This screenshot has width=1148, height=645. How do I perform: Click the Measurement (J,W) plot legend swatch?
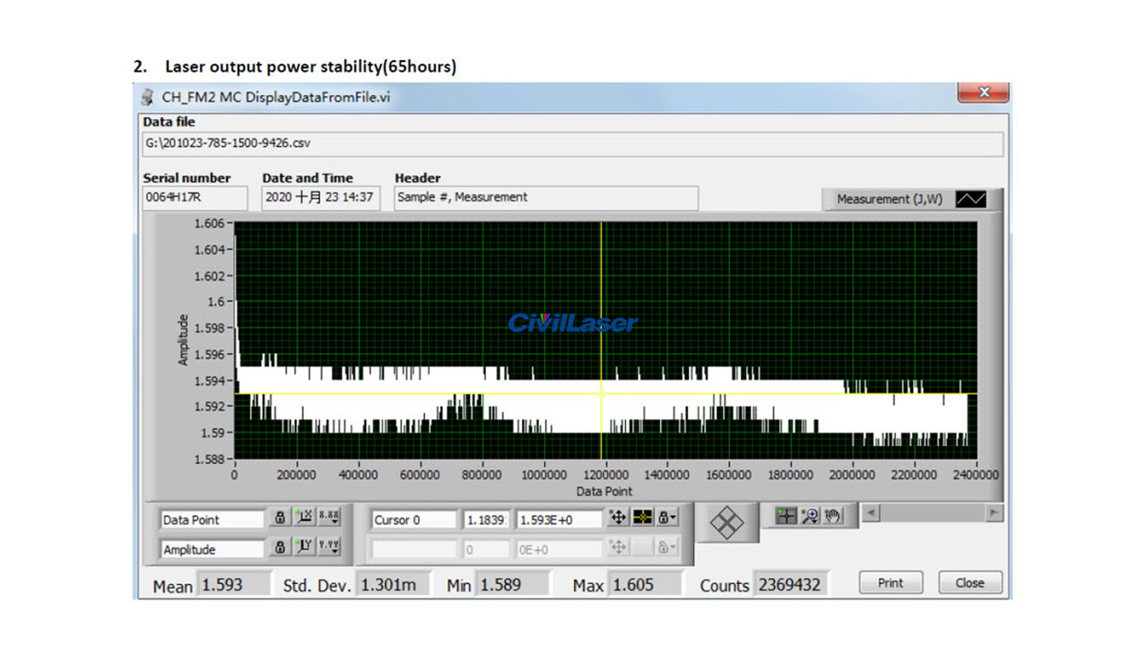coord(970,200)
